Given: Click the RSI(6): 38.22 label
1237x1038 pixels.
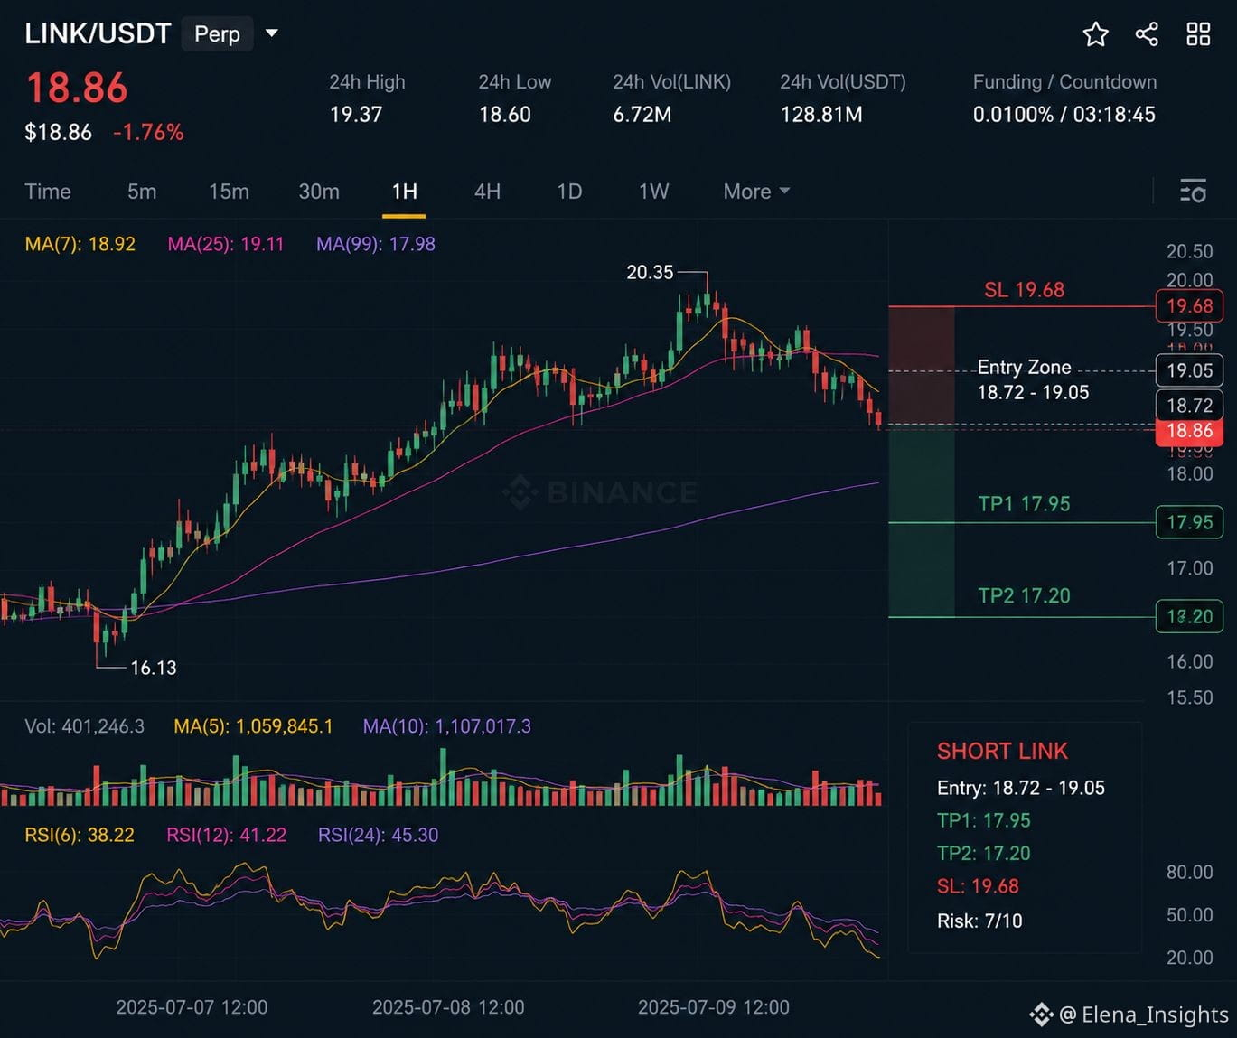Looking at the screenshot, I should (x=80, y=835).
